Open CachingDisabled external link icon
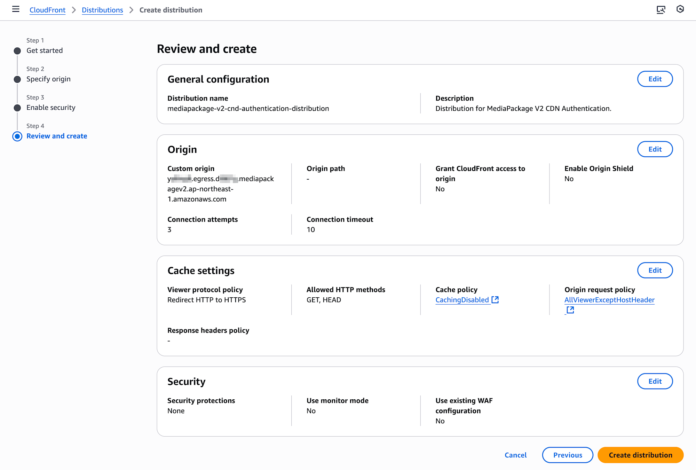 click(x=495, y=300)
